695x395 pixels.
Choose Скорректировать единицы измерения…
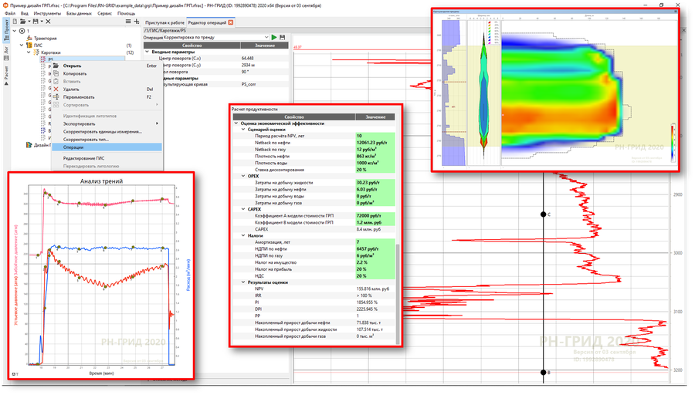pos(107,131)
